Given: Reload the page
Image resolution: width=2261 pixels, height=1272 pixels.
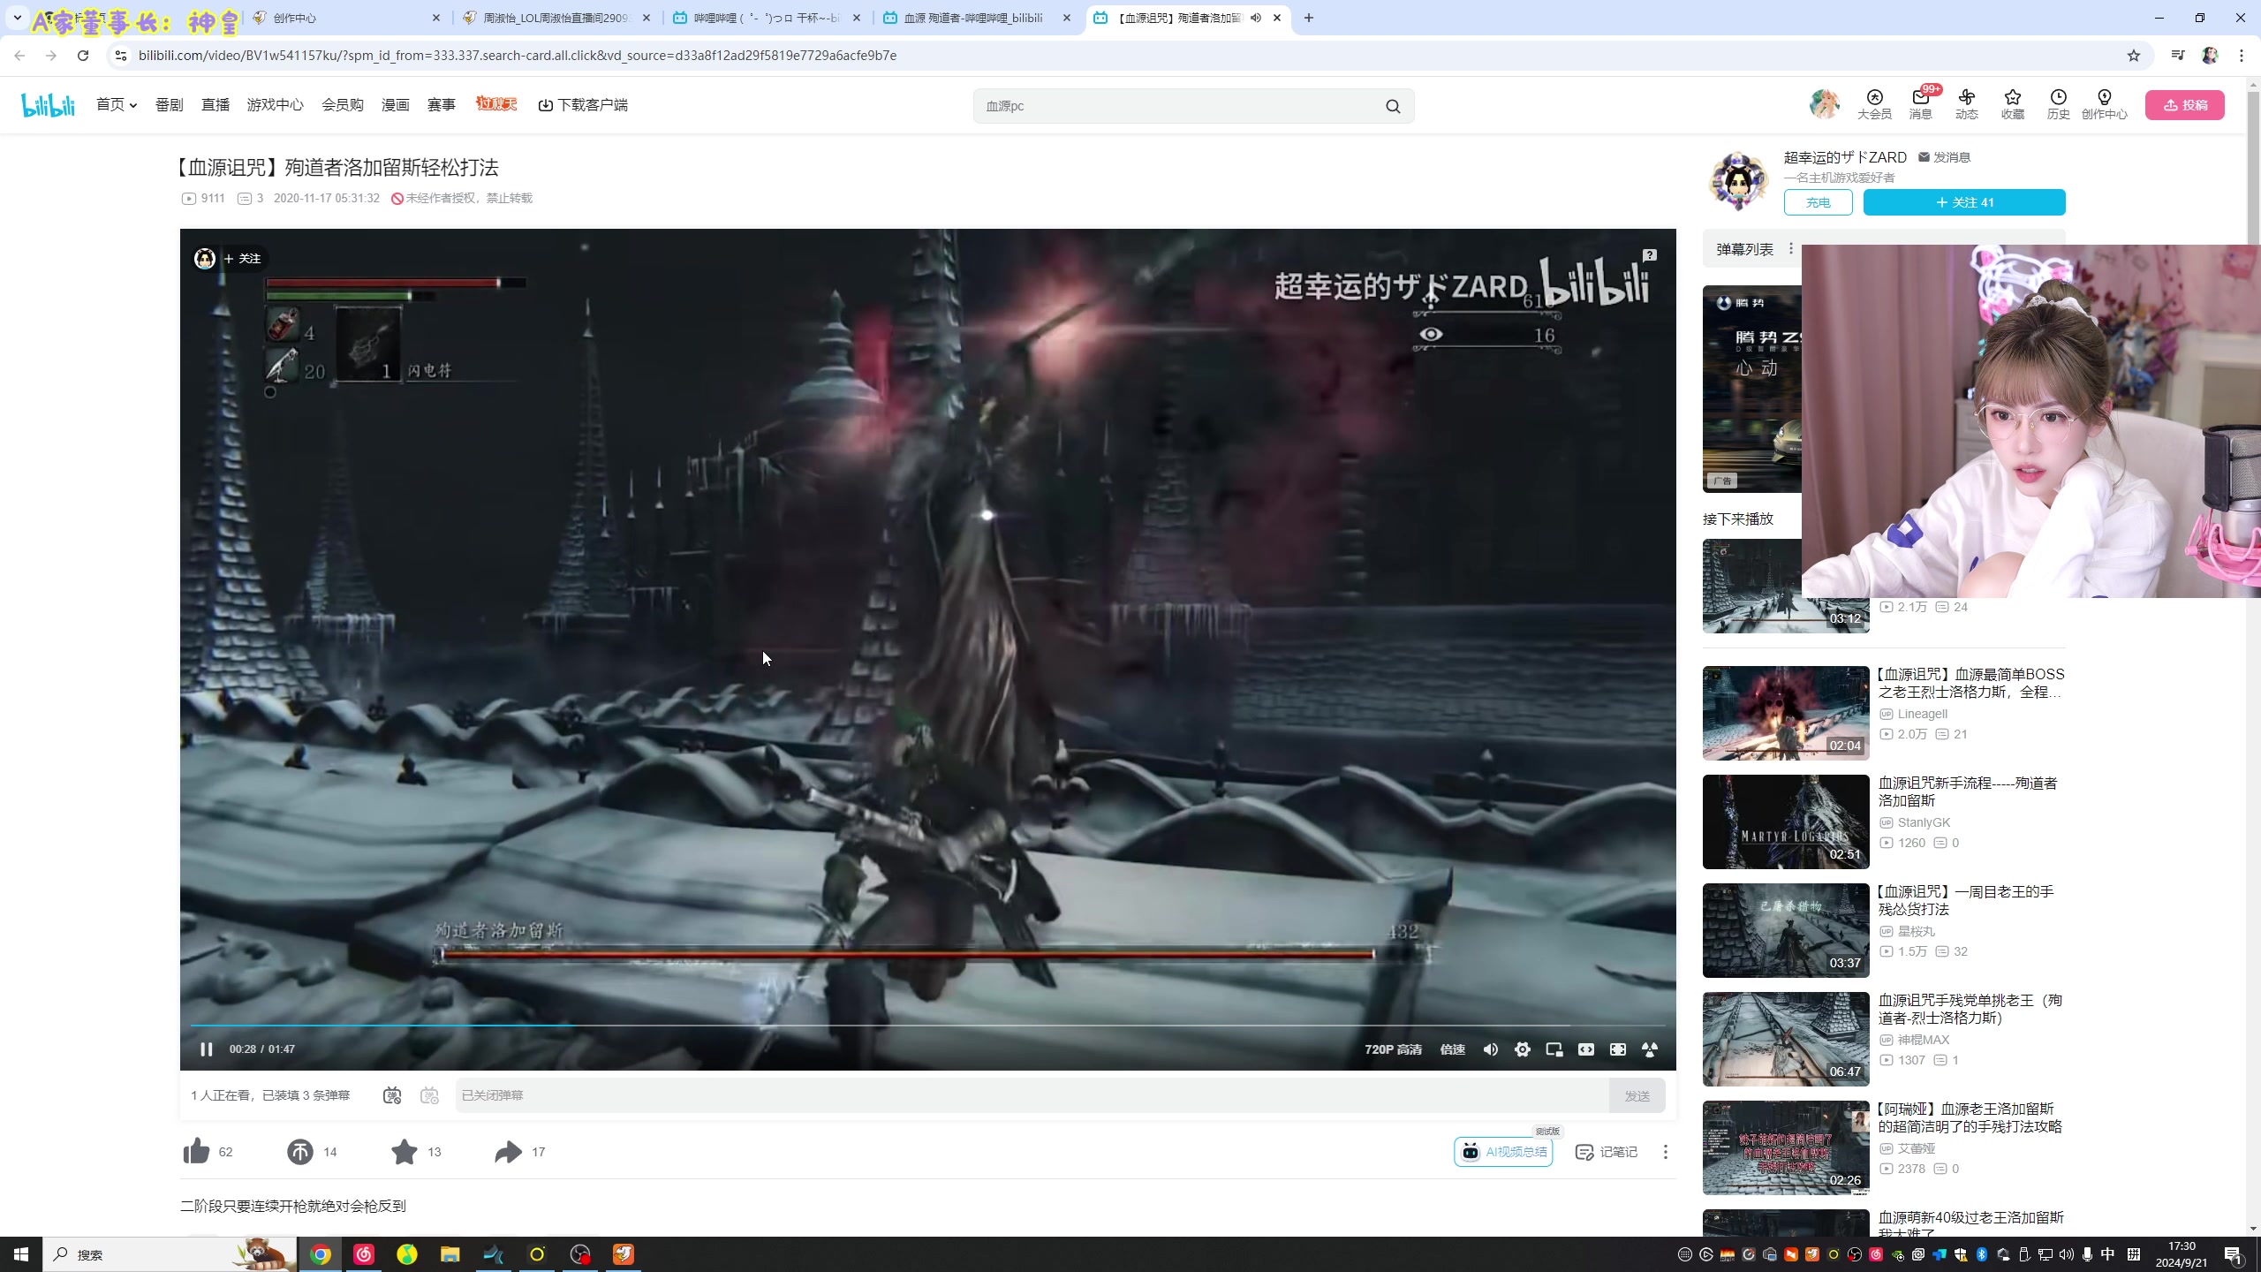Looking at the screenshot, I should click(x=83, y=56).
